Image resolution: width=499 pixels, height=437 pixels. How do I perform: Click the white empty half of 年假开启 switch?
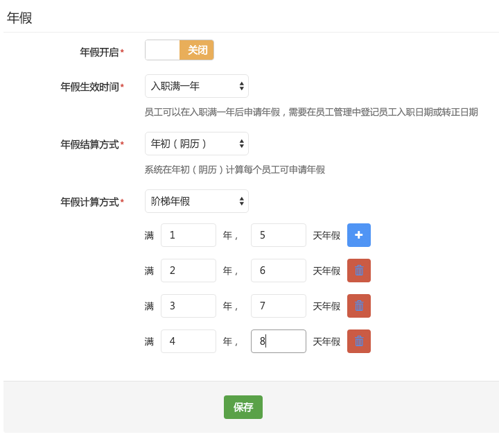pyautogui.click(x=162, y=50)
